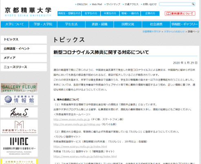Open the ezairyu.mofa.go.jp/index.html link
201x164 pixels.
80,147
